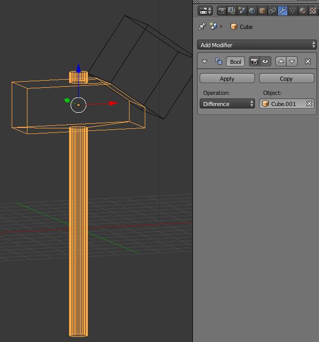Viewport: 319px width, 342px height.
Task: Open the Object Data vertices tab
Action: point(293,11)
